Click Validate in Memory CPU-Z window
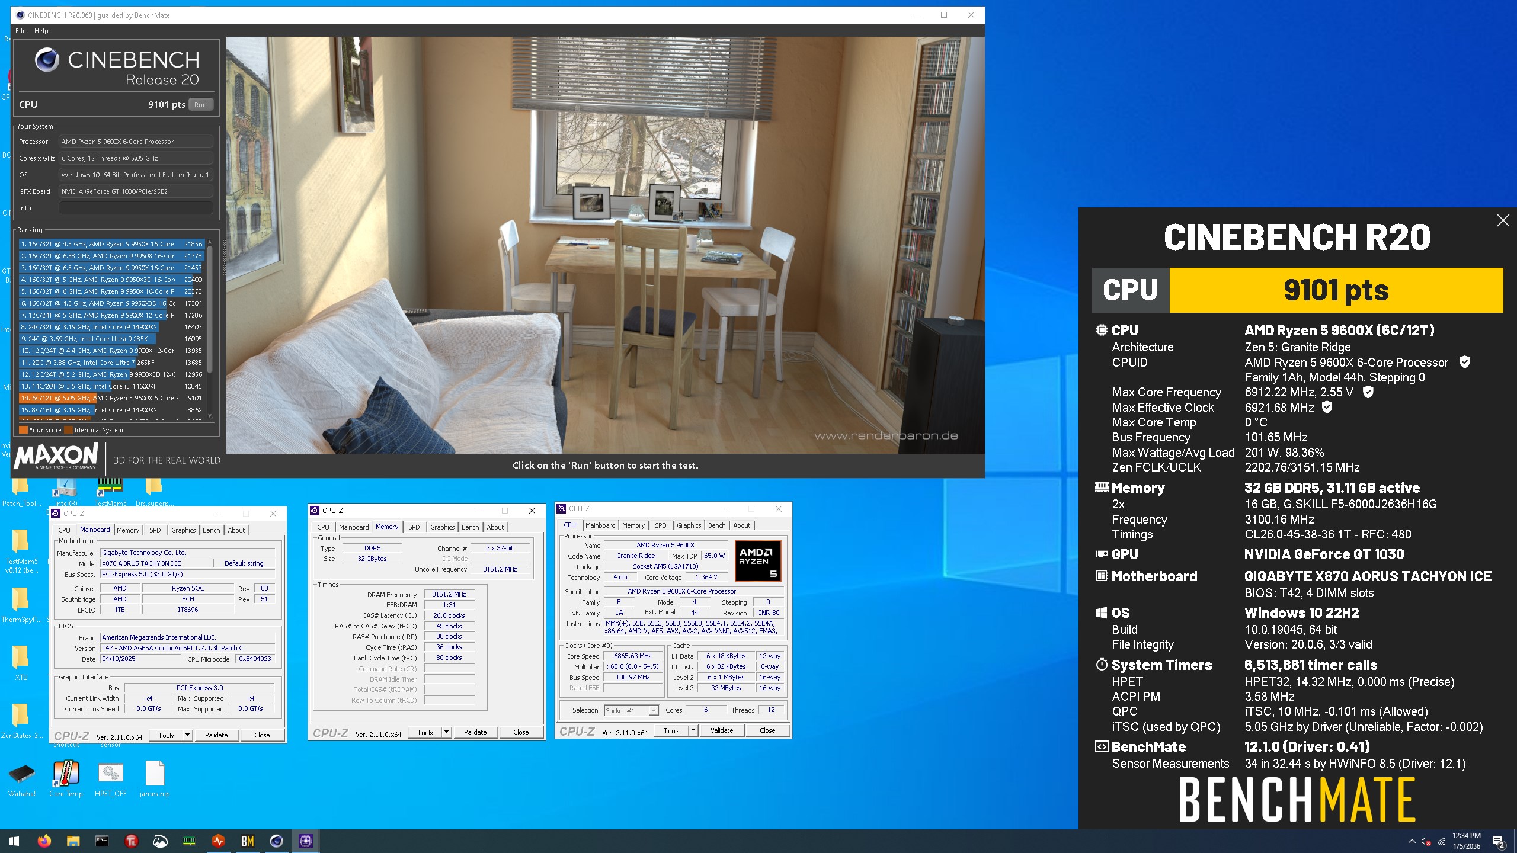This screenshot has width=1517, height=853. (475, 732)
